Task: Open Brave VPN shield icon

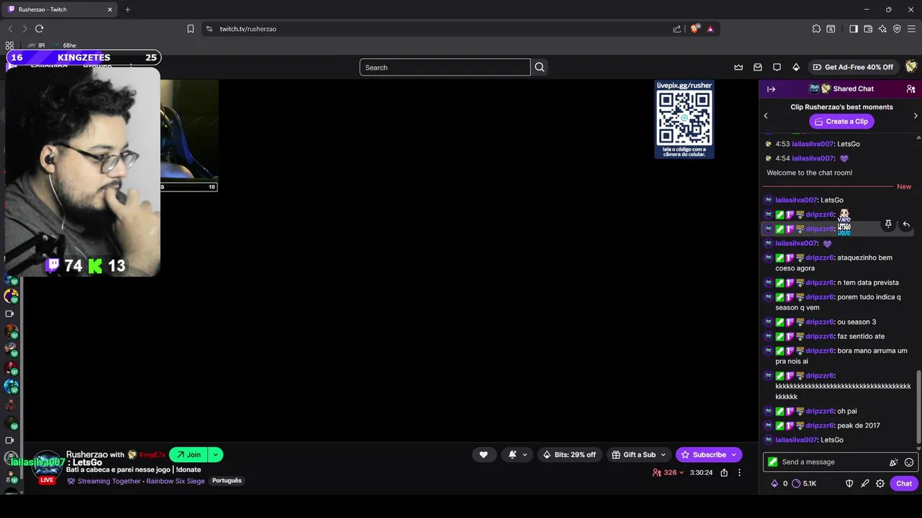Action: [x=897, y=29]
